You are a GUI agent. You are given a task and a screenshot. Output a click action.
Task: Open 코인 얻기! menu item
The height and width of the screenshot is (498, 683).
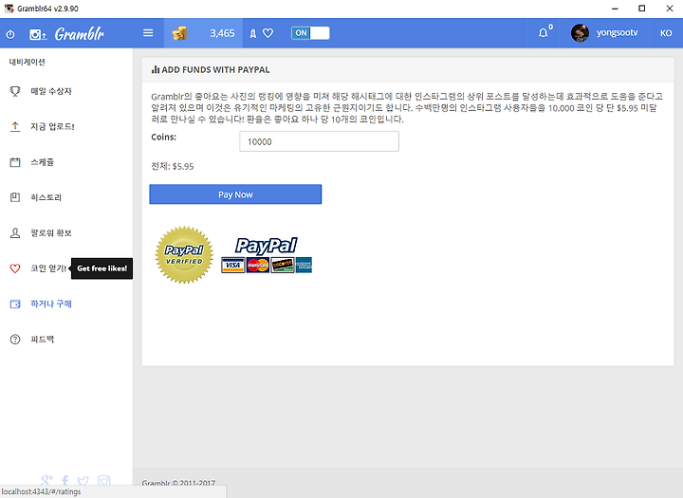click(x=48, y=268)
